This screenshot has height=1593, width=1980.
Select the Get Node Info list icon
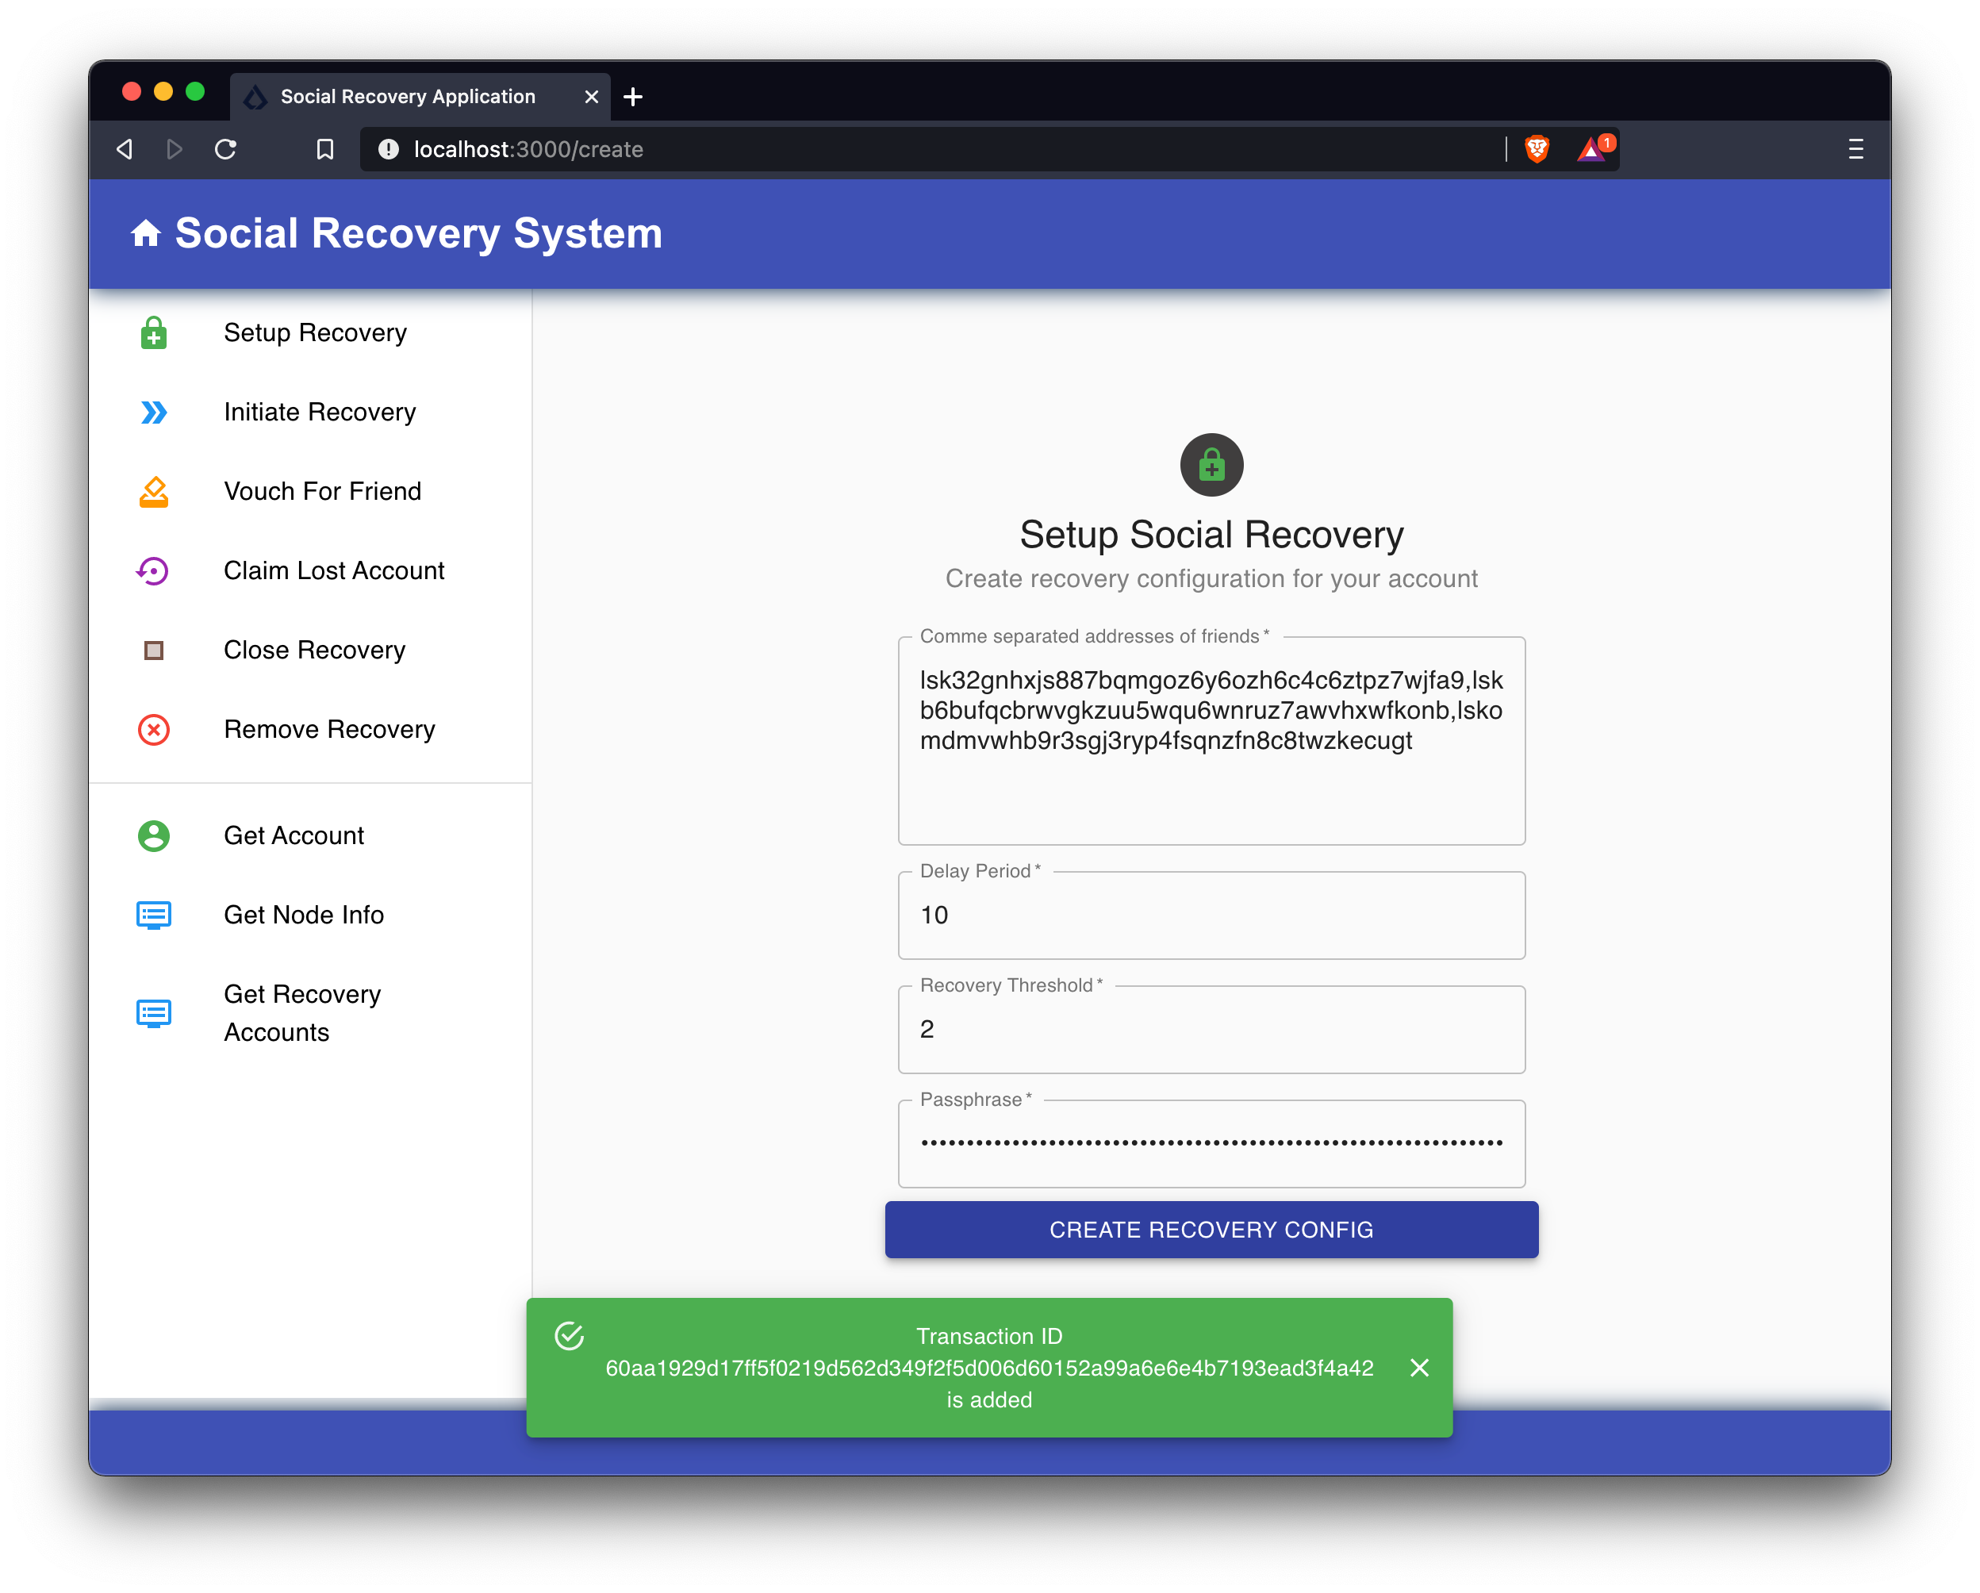point(153,915)
